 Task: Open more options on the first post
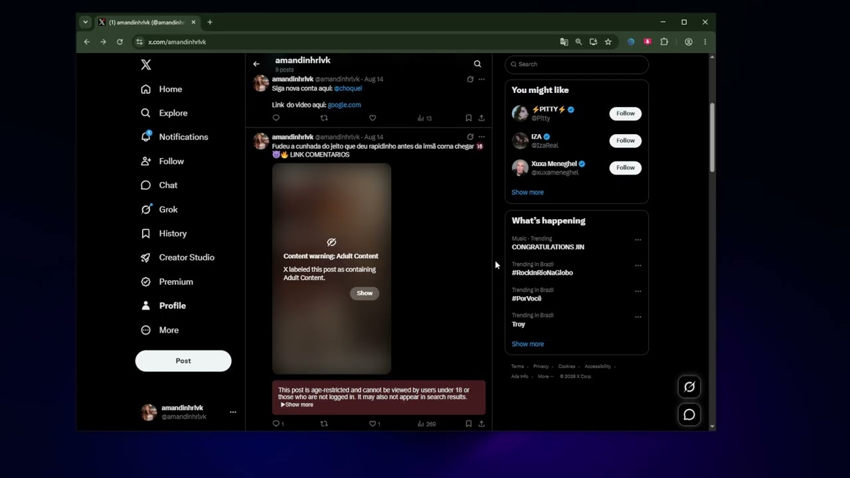(481, 79)
